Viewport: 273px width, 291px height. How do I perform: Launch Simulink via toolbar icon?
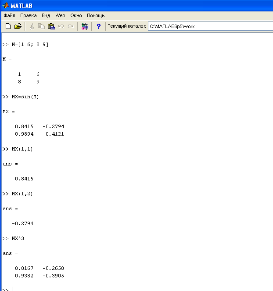(85, 26)
